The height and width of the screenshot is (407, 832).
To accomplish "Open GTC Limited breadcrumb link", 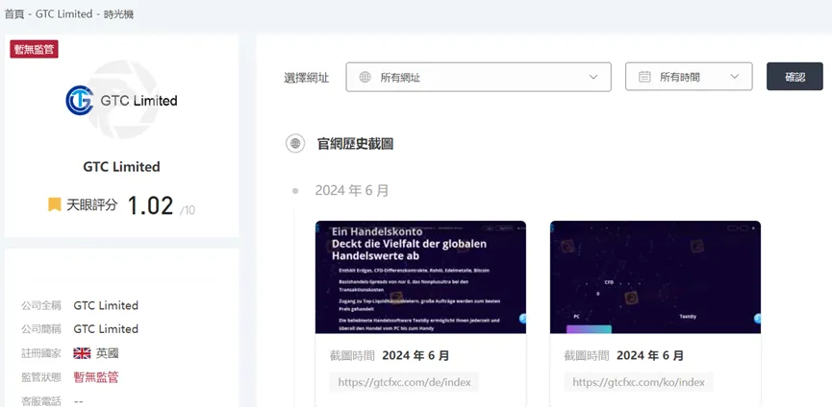I will [x=63, y=14].
